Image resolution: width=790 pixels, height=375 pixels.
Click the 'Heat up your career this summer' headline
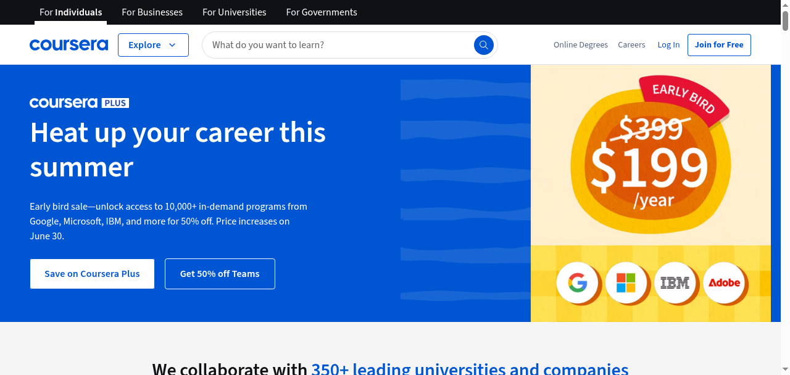click(x=178, y=150)
